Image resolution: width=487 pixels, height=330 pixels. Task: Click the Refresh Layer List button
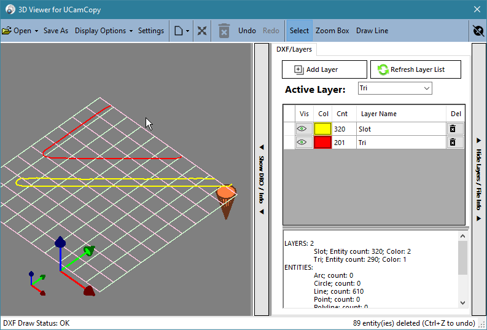coord(416,69)
